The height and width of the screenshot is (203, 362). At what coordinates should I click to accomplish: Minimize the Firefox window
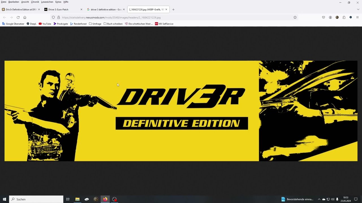(340, 3)
